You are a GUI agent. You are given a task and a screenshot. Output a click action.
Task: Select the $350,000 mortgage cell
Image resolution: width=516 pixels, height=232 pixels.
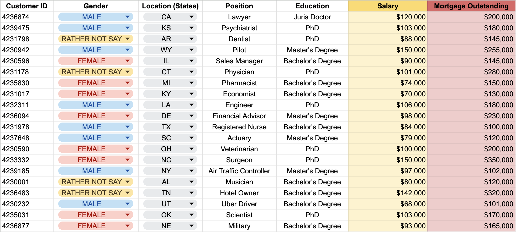(471, 160)
